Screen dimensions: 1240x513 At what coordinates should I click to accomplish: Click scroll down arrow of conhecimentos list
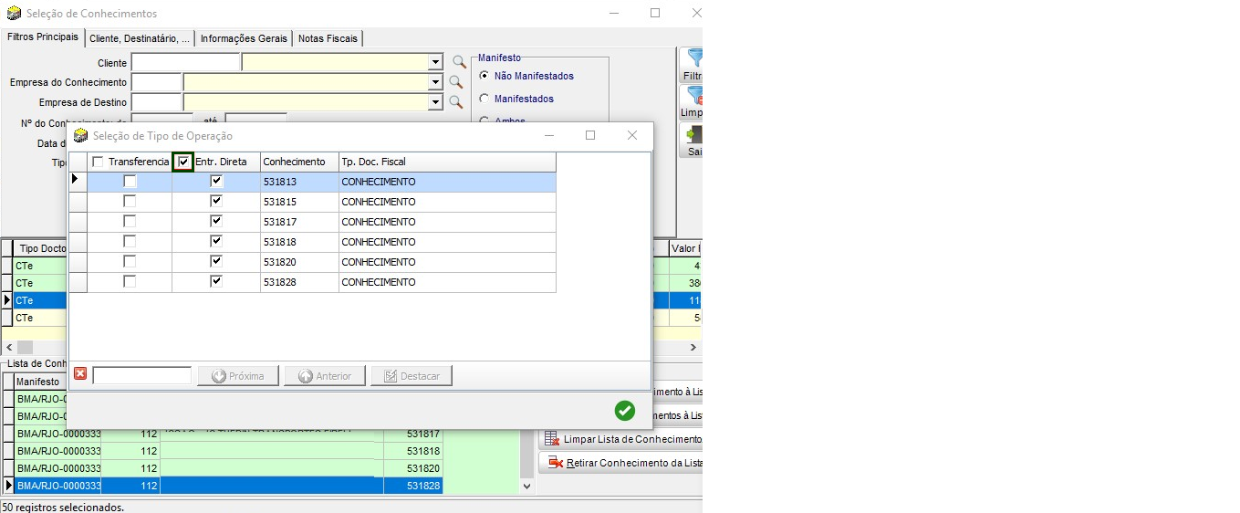click(526, 487)
